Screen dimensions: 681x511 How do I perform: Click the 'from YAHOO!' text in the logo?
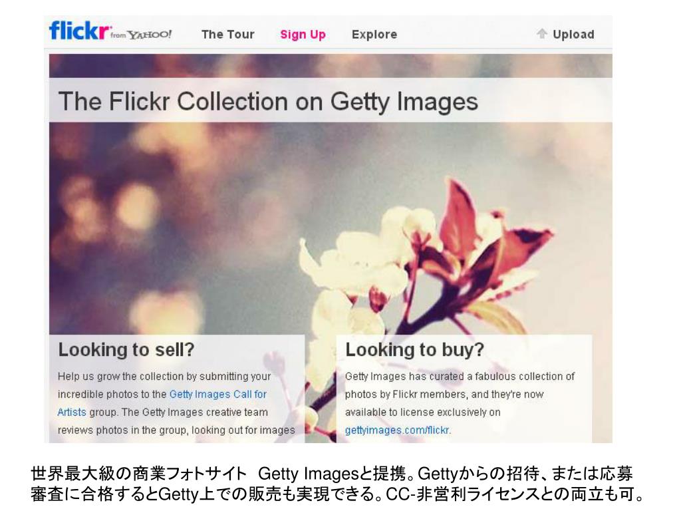point(141,35)
